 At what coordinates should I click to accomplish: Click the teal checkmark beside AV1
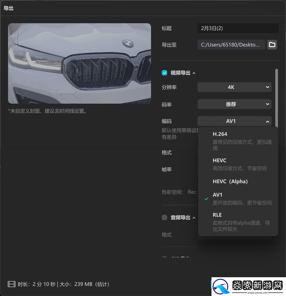point(206,199)
